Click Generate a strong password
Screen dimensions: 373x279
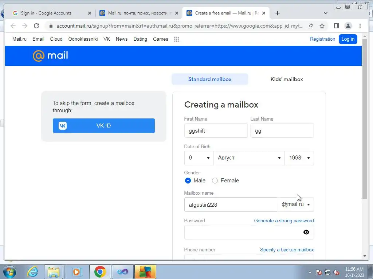[284, 221]
